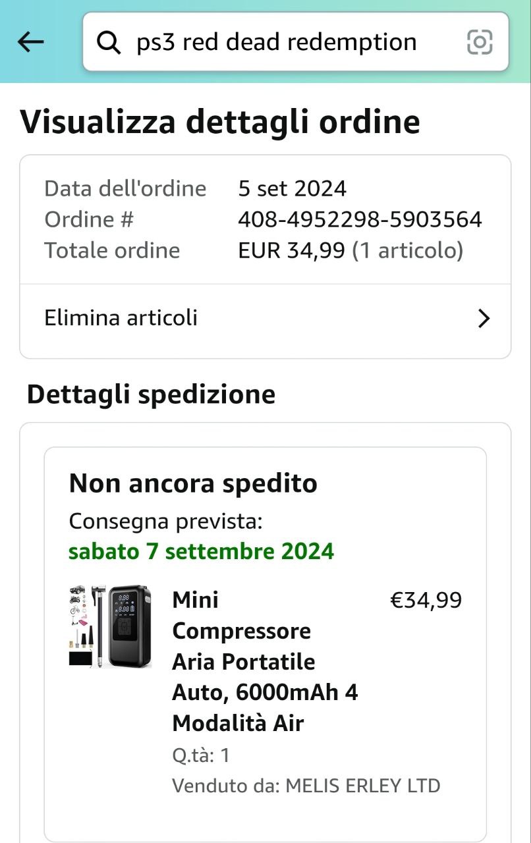Image resolution: width=531 pixels, height=843 pixels.
Task: Tap the 'Totale ordine' label
Action: coord(112,250)
